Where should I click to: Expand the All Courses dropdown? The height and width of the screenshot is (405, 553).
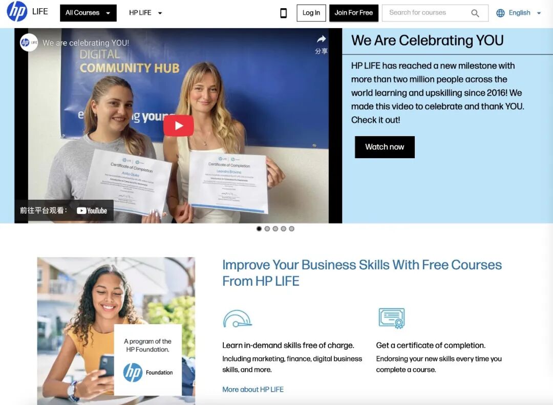click(88, 13)
